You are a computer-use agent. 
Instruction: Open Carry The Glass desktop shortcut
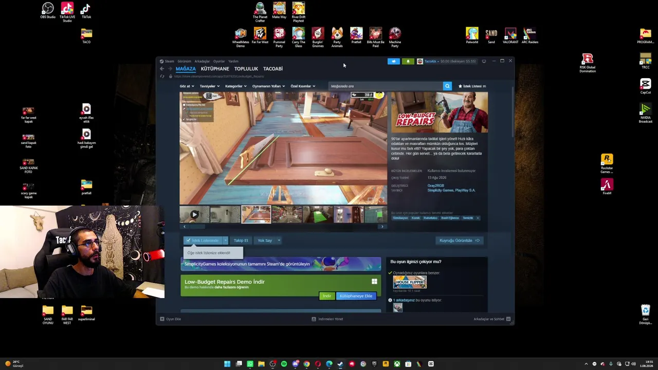point(299,38)
